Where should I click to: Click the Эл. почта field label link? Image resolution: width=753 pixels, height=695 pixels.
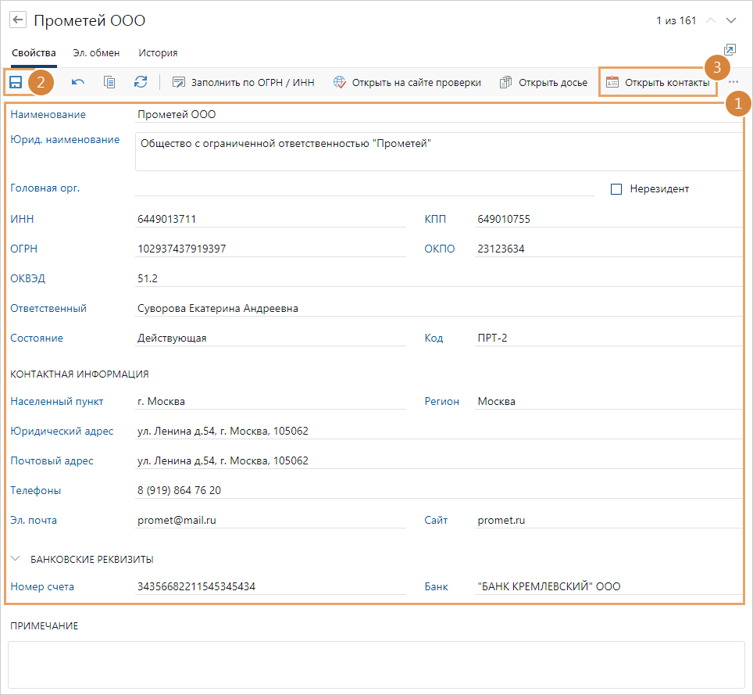click(x=34, y=521)
